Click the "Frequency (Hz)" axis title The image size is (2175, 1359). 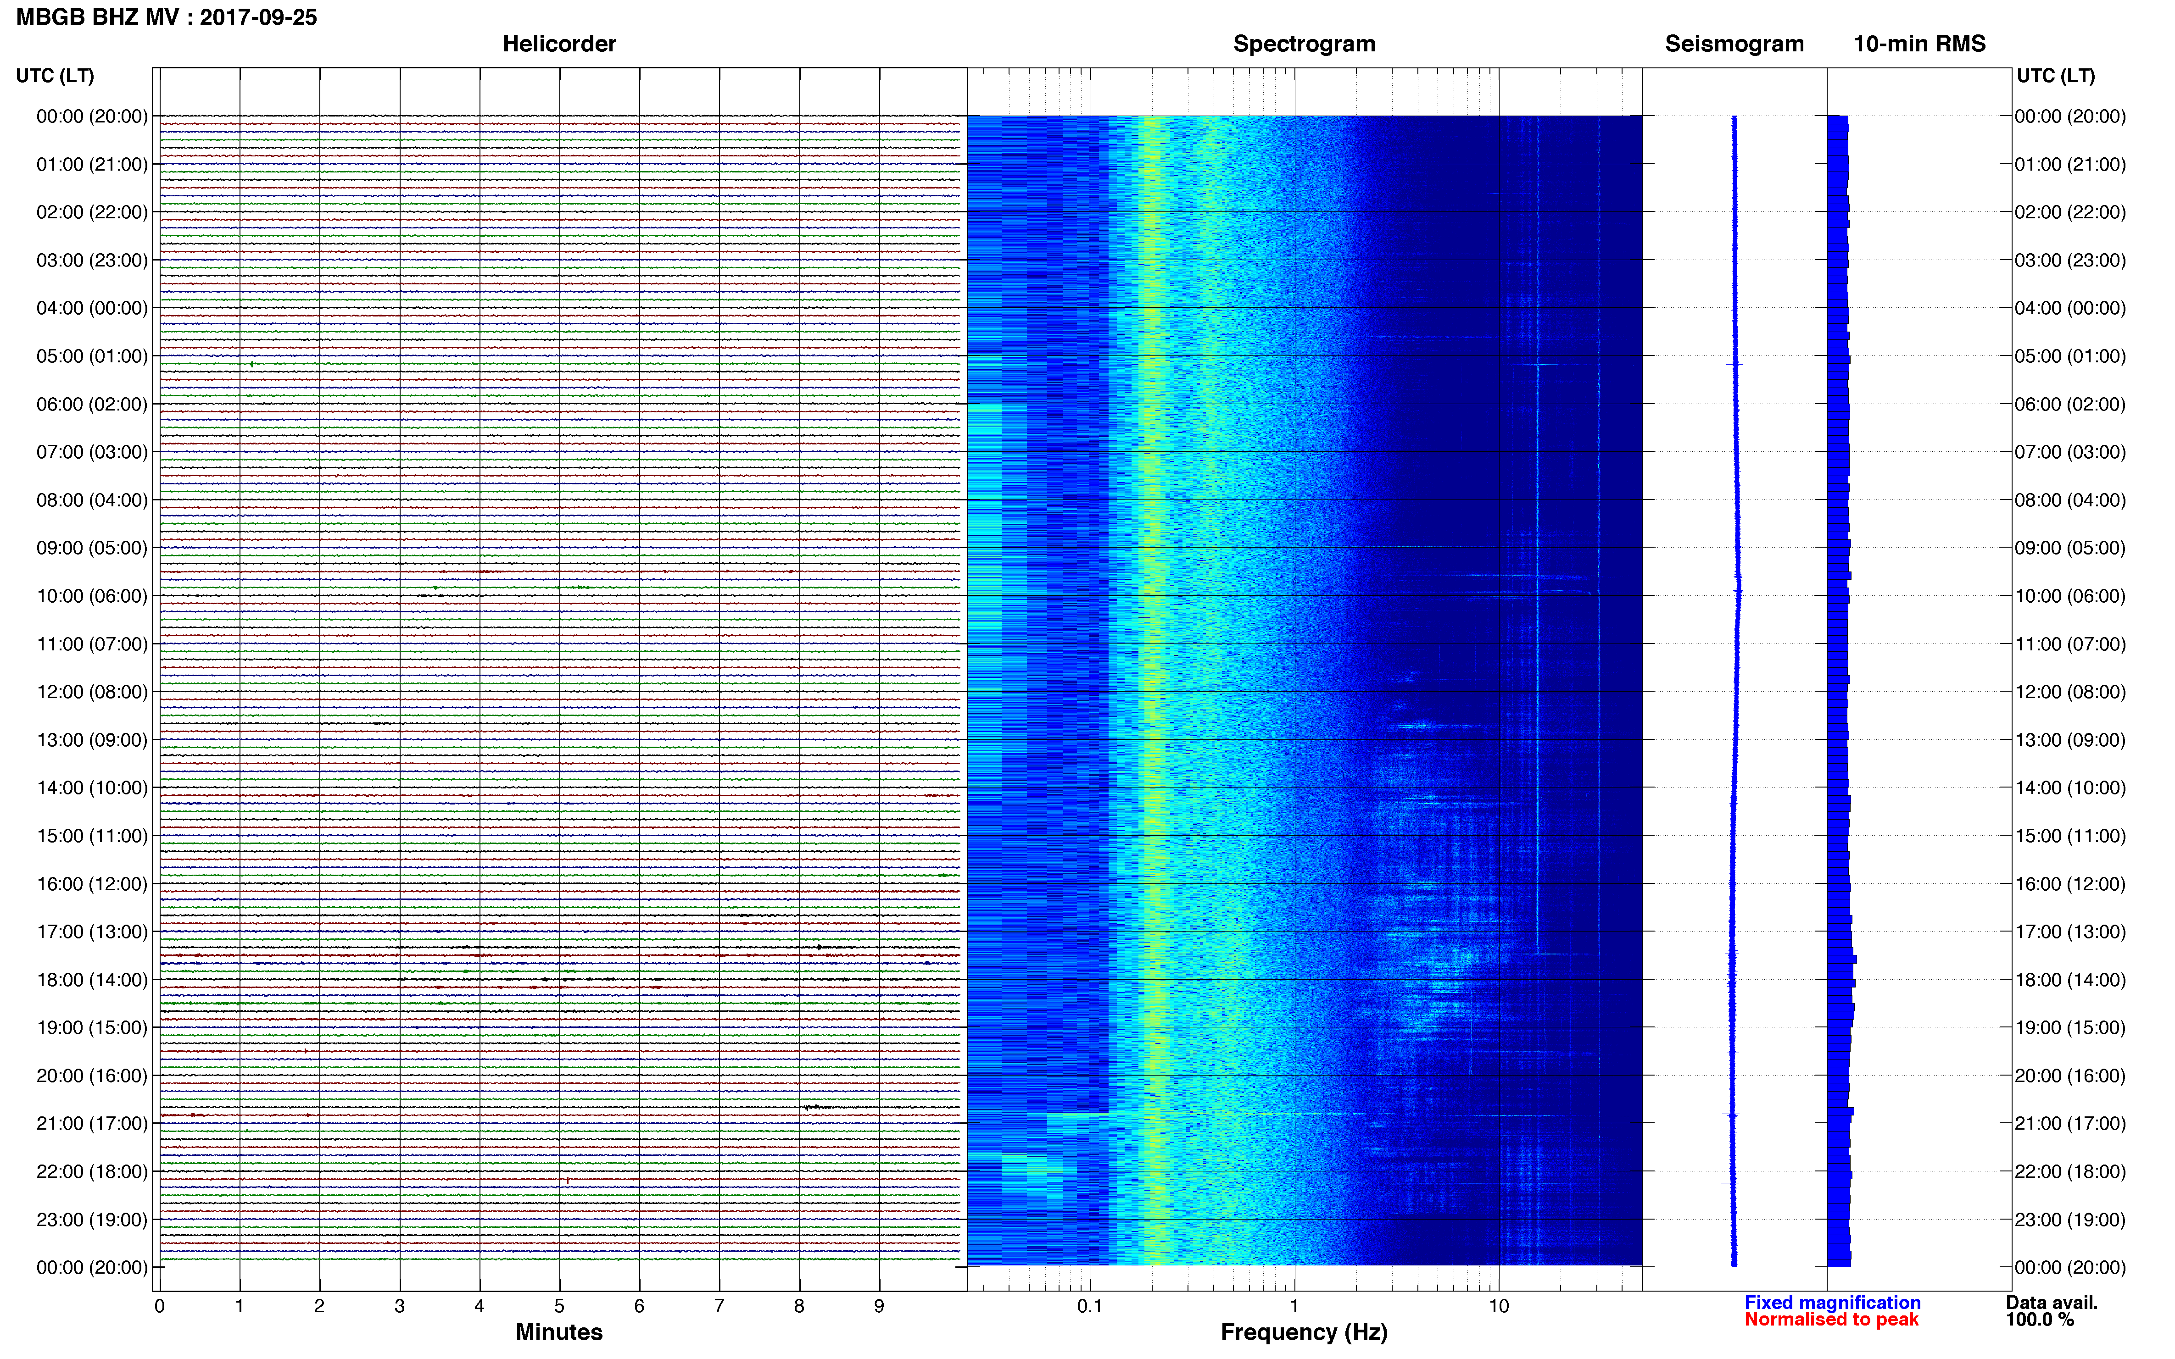[1304, 1332]
